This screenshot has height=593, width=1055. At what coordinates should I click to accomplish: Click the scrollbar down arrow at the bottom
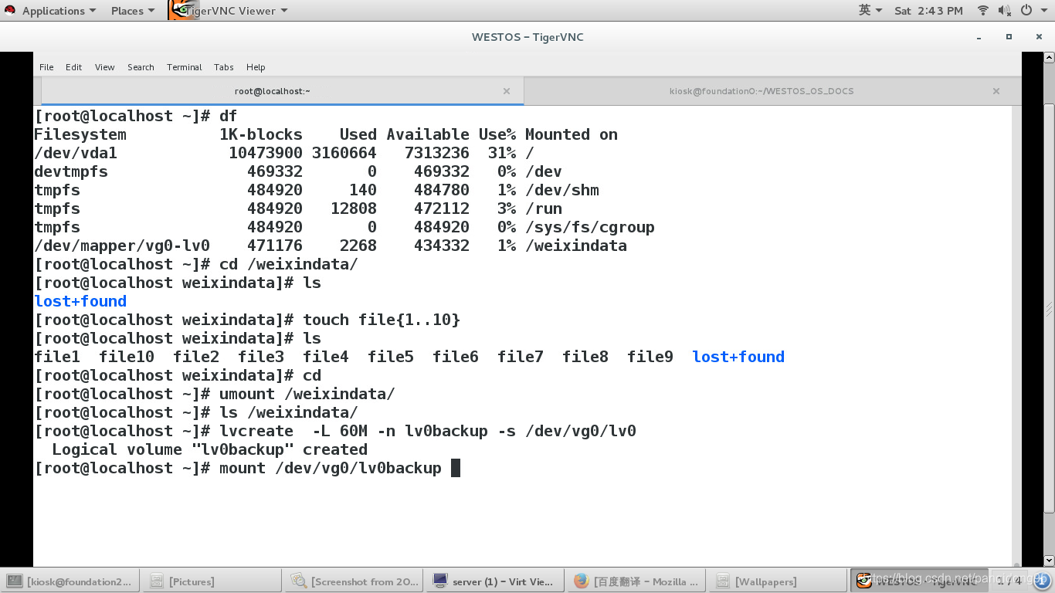click(x=1049, y=561)
